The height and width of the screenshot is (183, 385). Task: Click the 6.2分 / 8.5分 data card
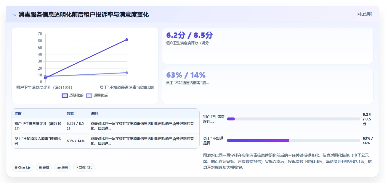click(268, 45)
